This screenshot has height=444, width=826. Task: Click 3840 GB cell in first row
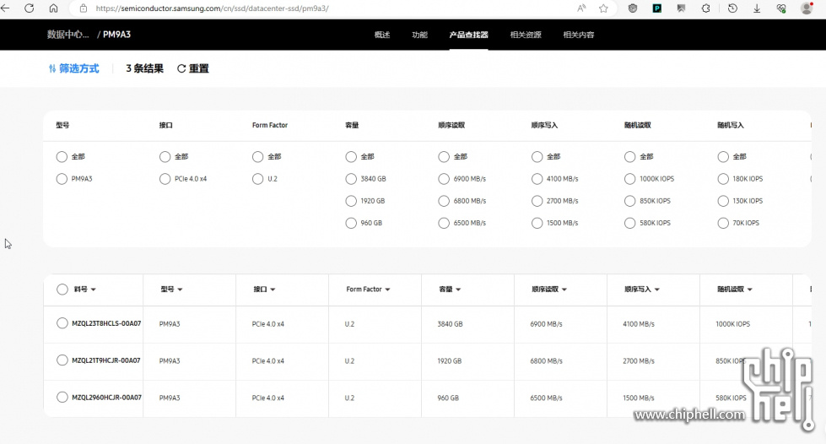pos(450,324)
